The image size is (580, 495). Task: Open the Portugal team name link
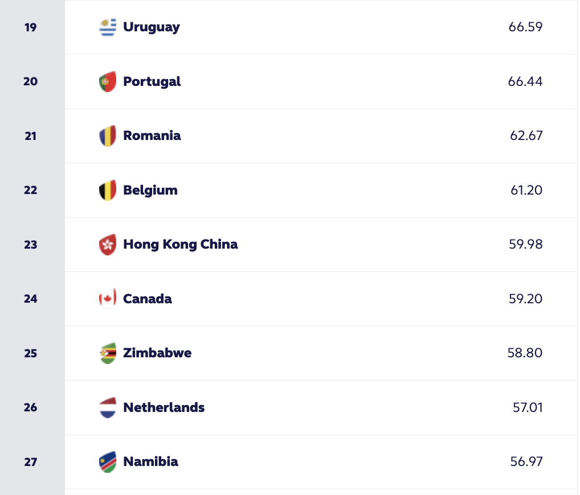[152, 81]
